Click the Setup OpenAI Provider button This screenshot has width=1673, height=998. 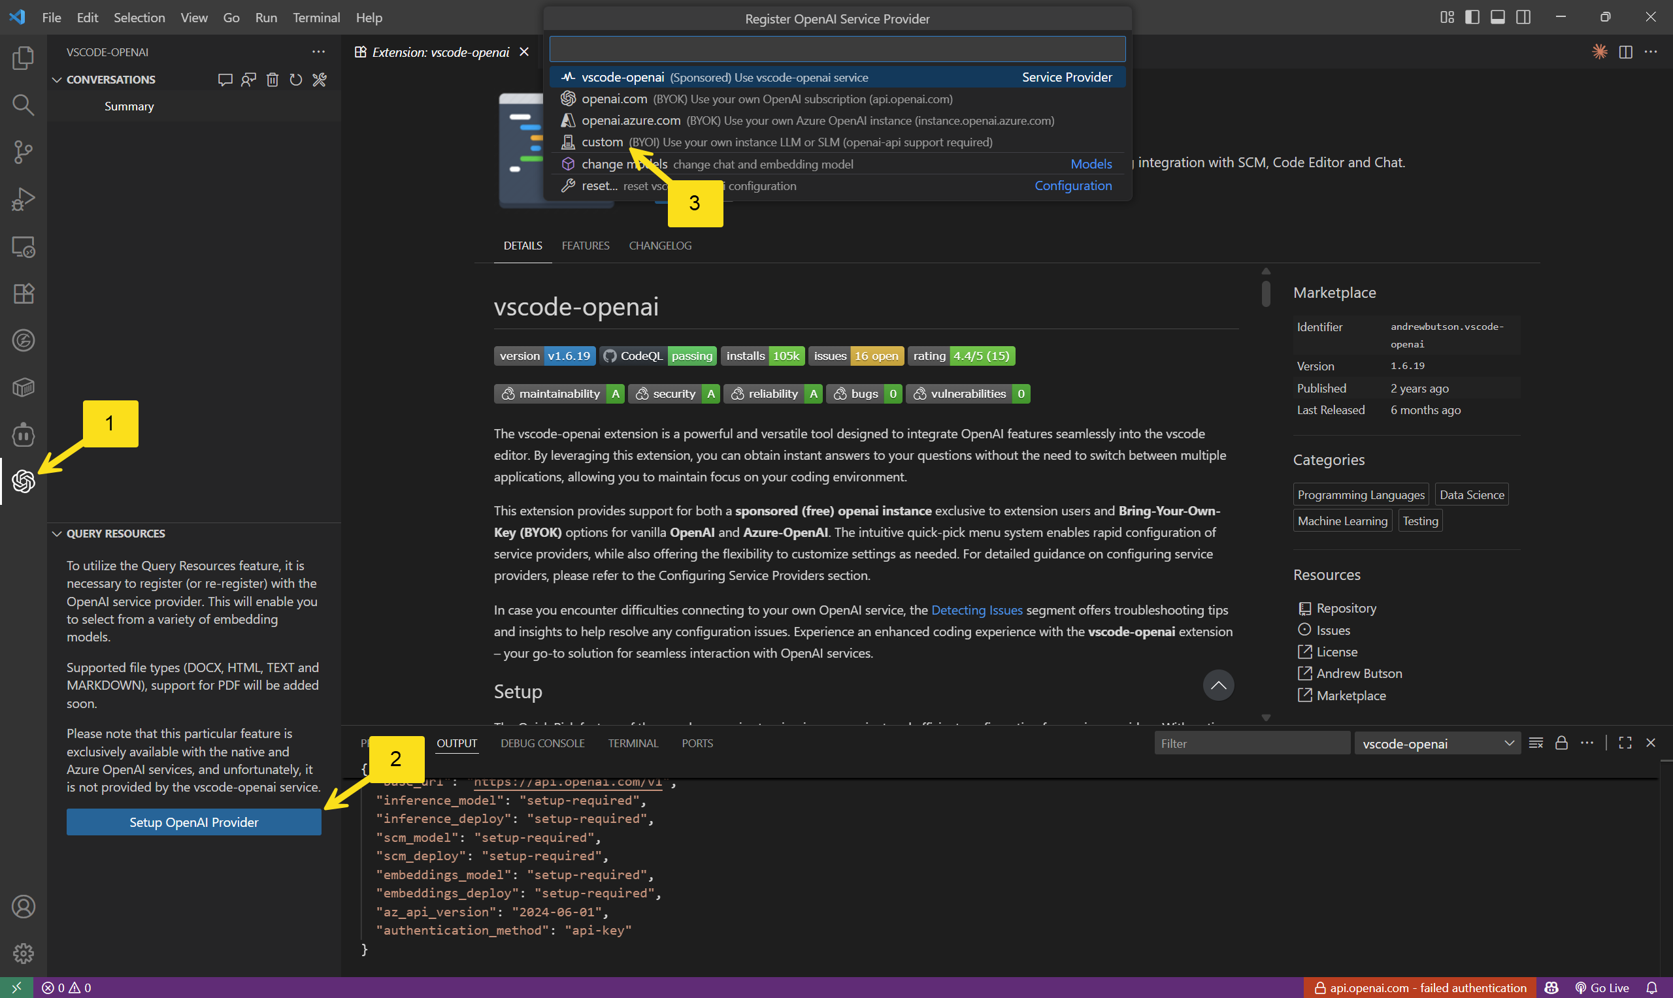193,822
